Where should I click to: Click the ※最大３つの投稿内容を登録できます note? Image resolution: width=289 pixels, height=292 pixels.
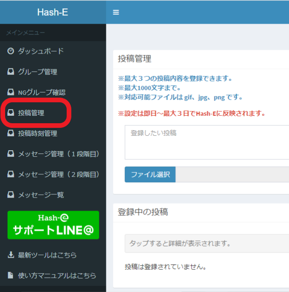click(x=175, y=79)
